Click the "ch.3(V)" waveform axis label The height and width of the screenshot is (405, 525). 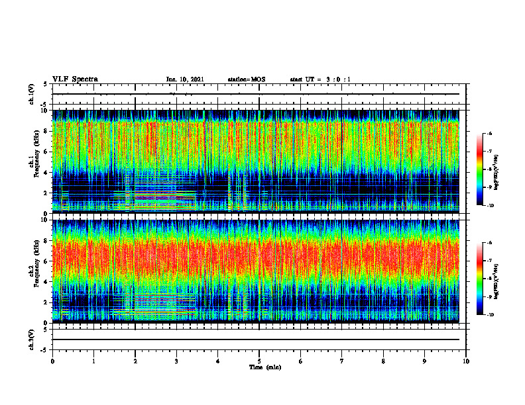(32, 339)
